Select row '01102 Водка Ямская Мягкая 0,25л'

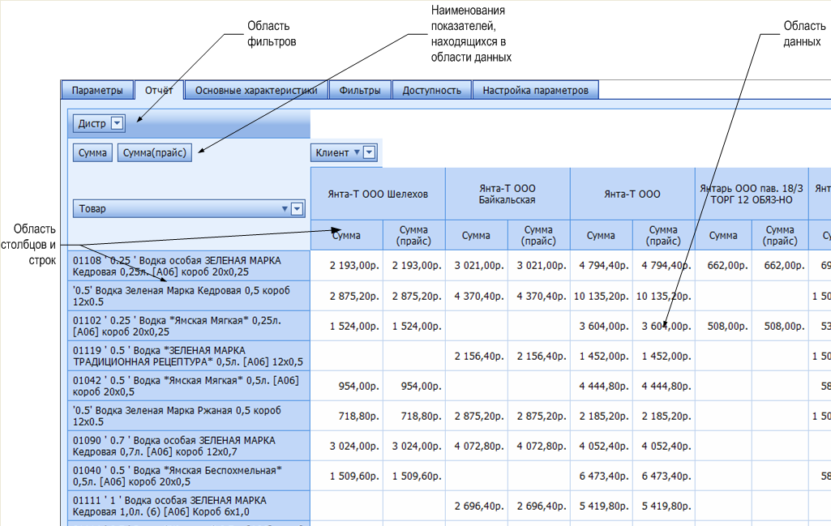click(188, 326)
